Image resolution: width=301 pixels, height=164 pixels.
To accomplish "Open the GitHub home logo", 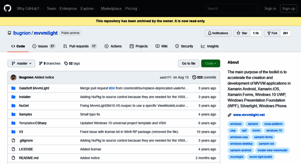I will tap(7, 9).
